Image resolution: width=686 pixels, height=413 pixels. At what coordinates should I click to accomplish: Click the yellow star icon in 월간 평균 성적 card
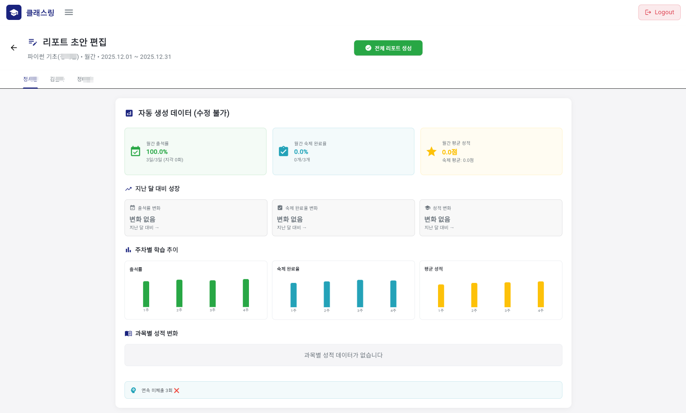pyautogui.click(x=431, y=151)
